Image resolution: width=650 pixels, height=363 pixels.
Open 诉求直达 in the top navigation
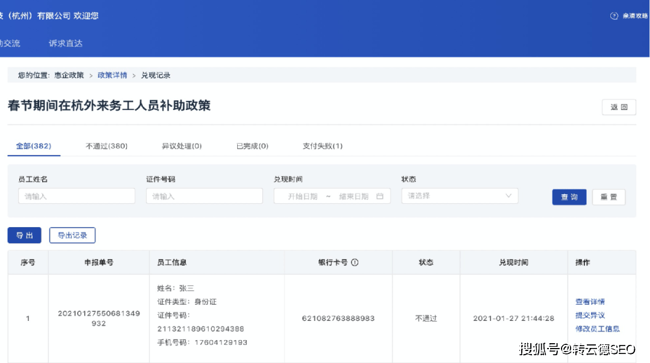66,43
